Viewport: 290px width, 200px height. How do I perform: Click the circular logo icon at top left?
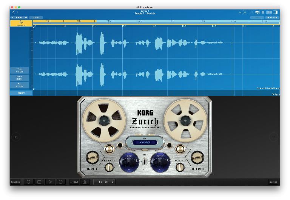pos(15,12)
